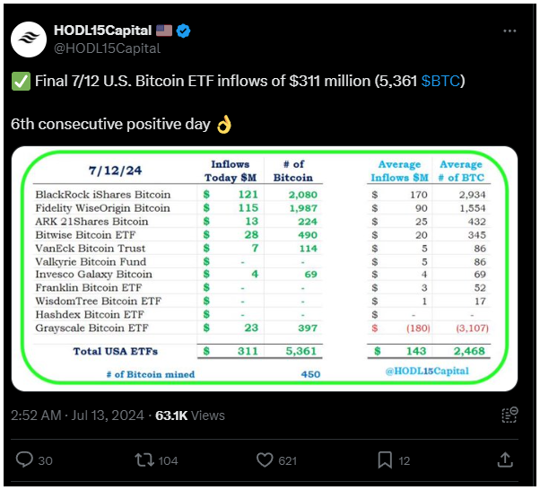Open the @HODL15Capital handle link
The height and width of the screenshot is (490, 540).
[106, 48]
